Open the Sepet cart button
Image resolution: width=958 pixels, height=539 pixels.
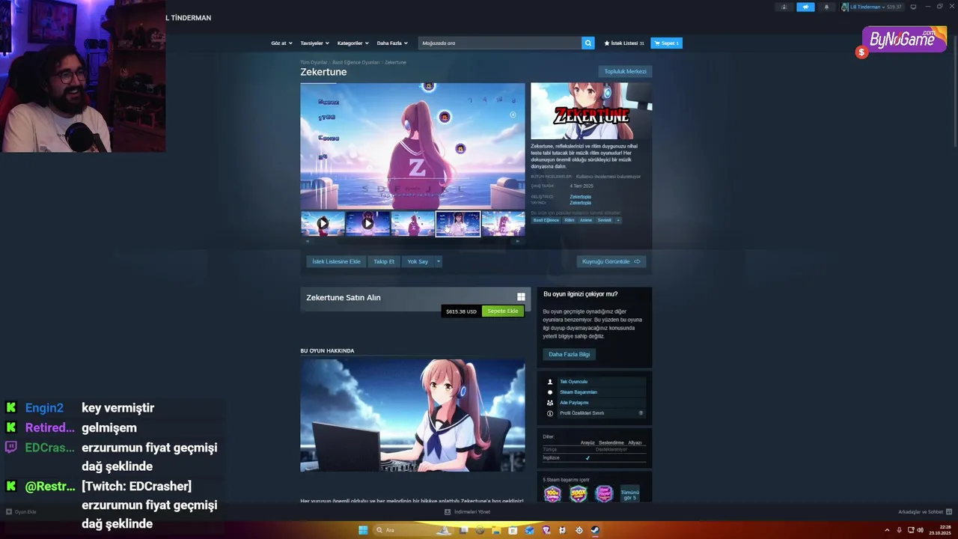click(666, 43)
